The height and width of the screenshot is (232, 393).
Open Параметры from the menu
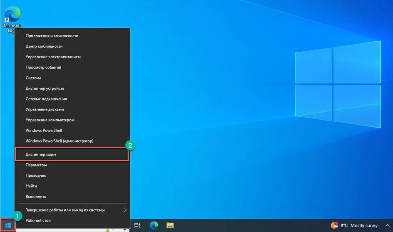click(x=72, y=165)
